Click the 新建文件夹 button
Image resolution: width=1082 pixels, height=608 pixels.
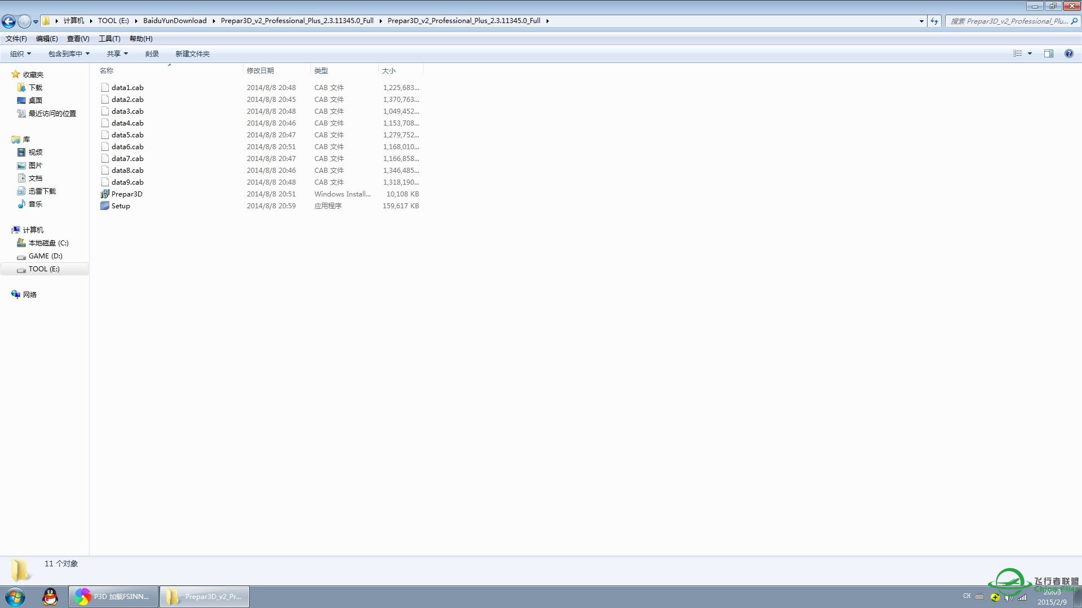[x=192, y=54]
